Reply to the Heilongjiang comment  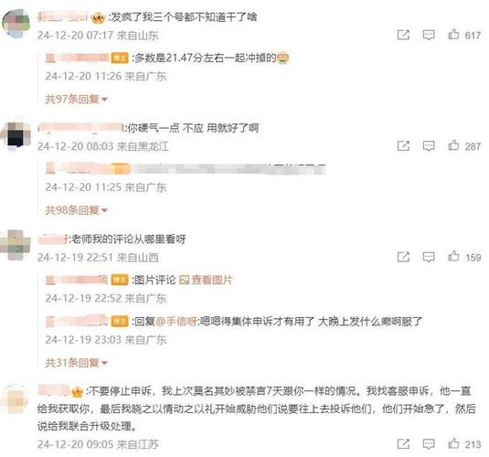[x=429, y=145]
